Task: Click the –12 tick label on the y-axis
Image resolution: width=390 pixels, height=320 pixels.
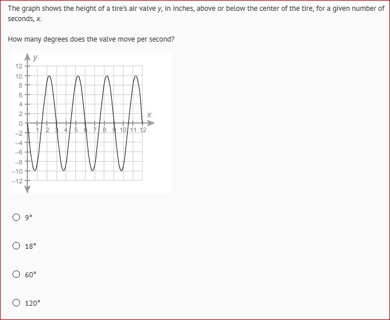Action: [x=17, y=181]
